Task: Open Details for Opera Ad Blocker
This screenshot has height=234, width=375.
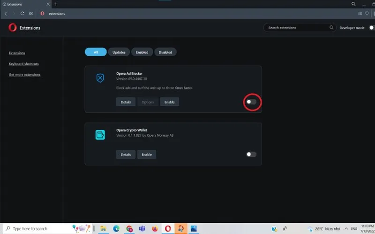Action: click(126, 102)
